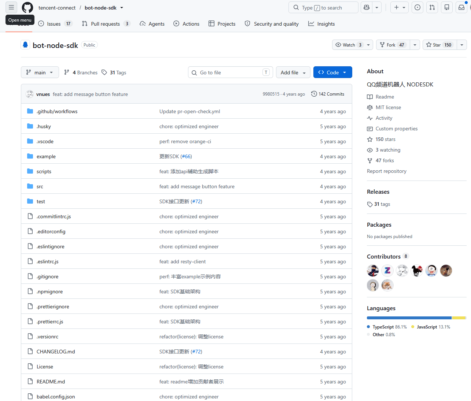This screenshot has height=401, width=471.
Task: Focus the Go to file search field
Action: coord(231,73)
